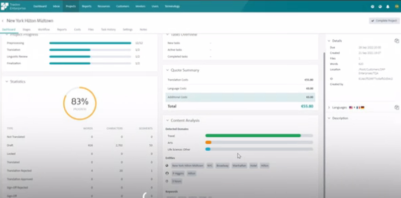Click the Finalization progress bar
Screen dimensions: 401x198
(x=90, y=63)
